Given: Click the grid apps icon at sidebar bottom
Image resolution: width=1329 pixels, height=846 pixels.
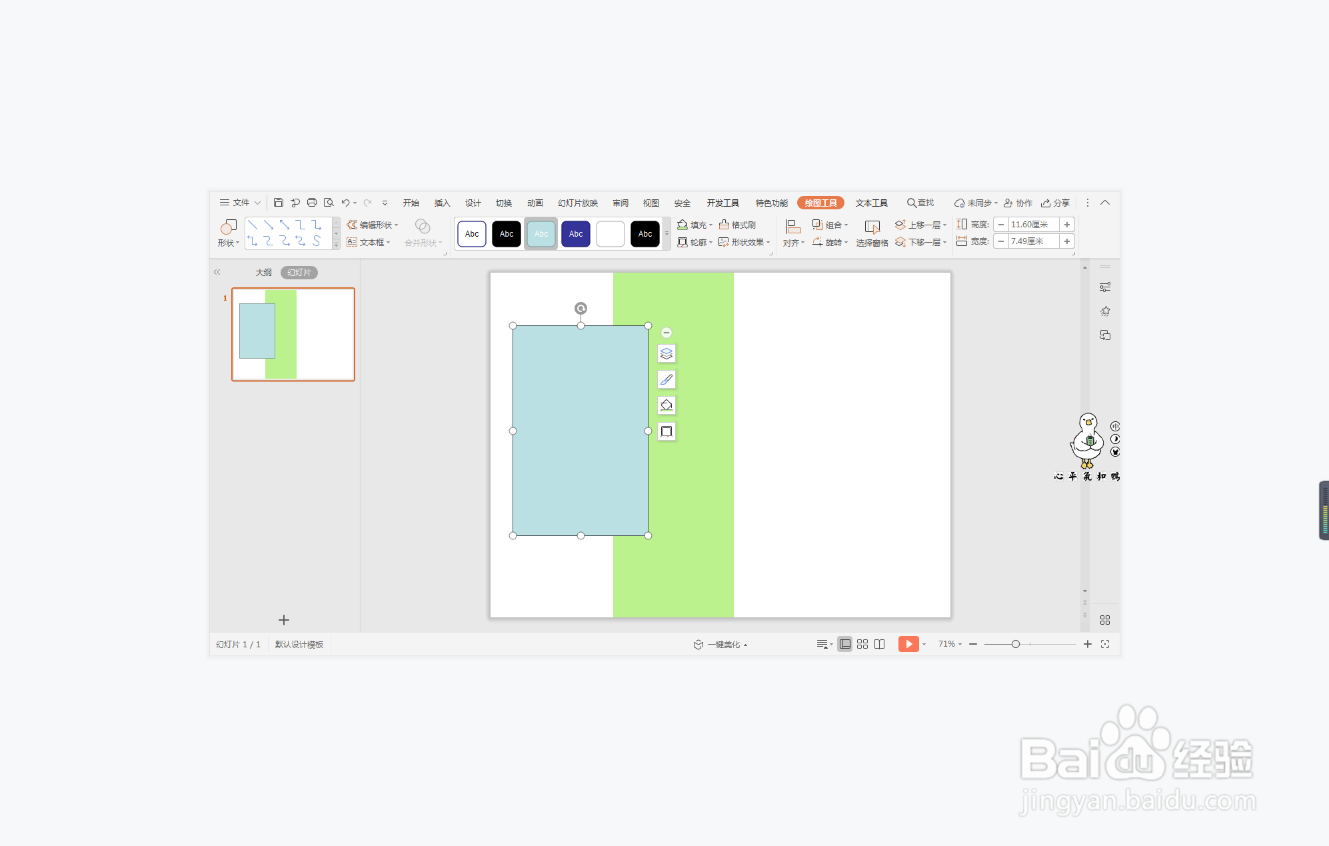Looking at the screenshot, I should (1105, 620).
